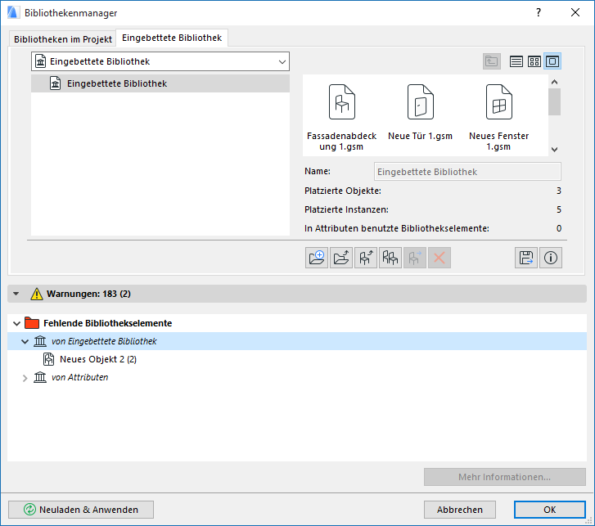
Task: Click the preview scrollbar down arrow
Action: pos(554,150)
